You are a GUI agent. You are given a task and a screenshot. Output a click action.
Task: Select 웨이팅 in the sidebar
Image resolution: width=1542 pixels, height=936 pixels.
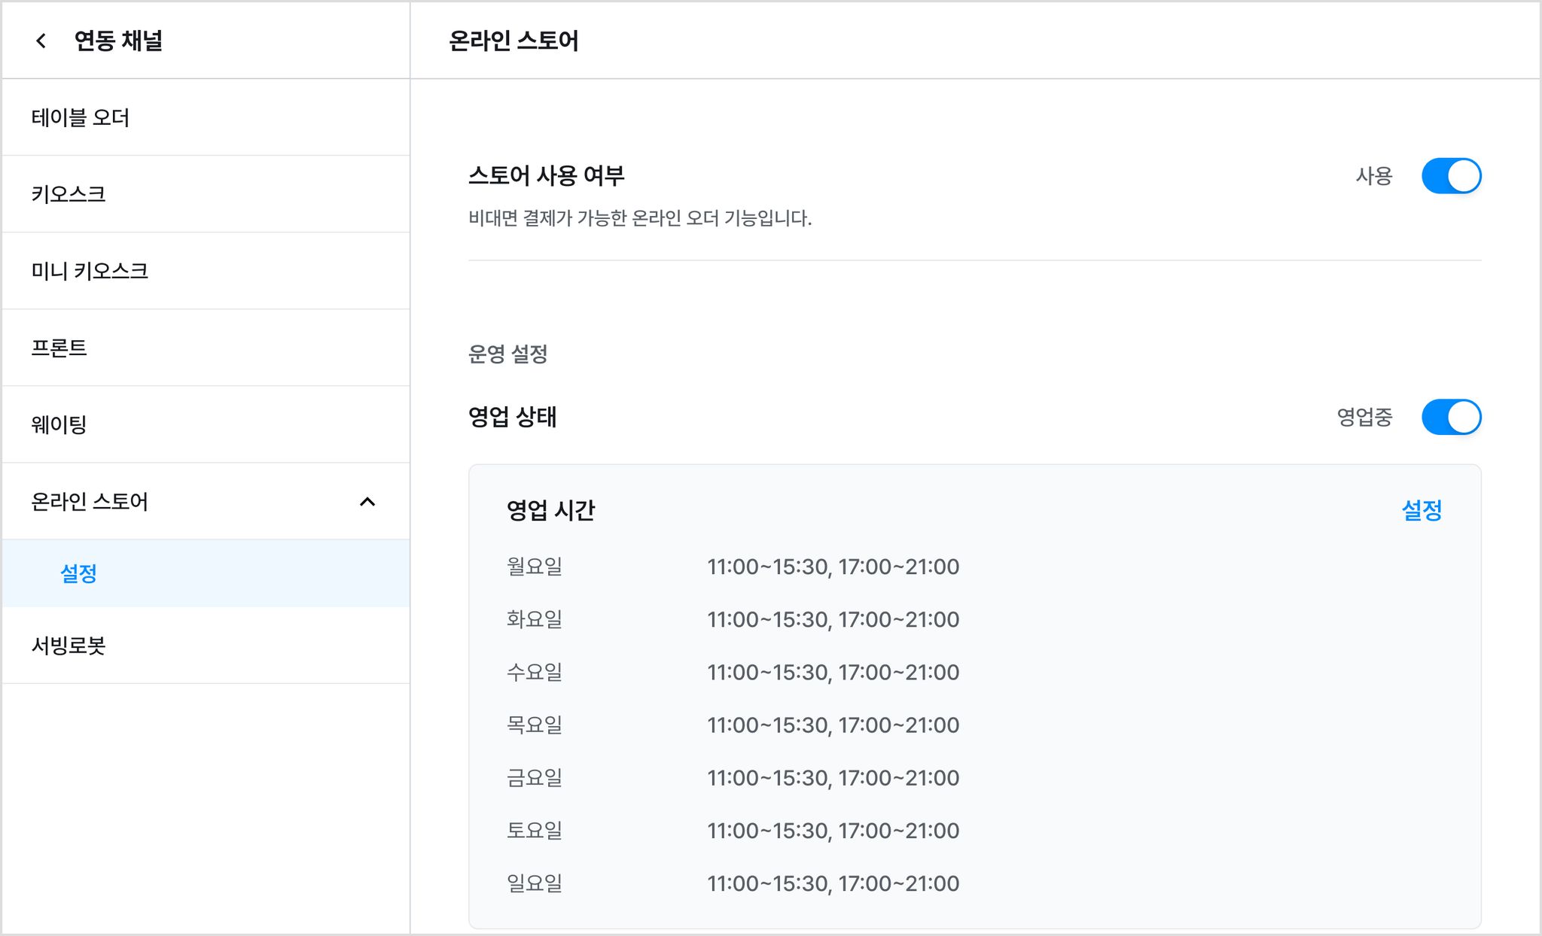tap(206, 424)
